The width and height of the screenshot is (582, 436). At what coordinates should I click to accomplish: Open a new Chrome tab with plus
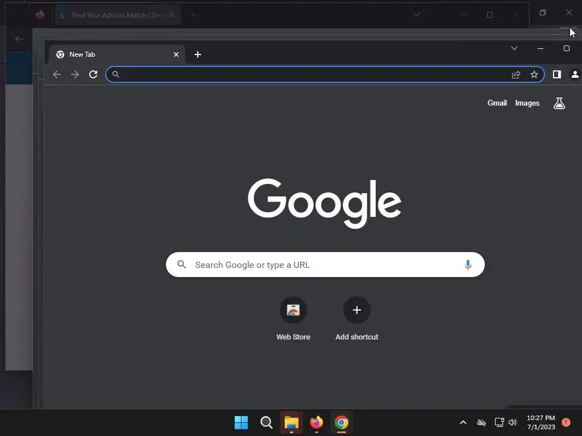point(198,54)
